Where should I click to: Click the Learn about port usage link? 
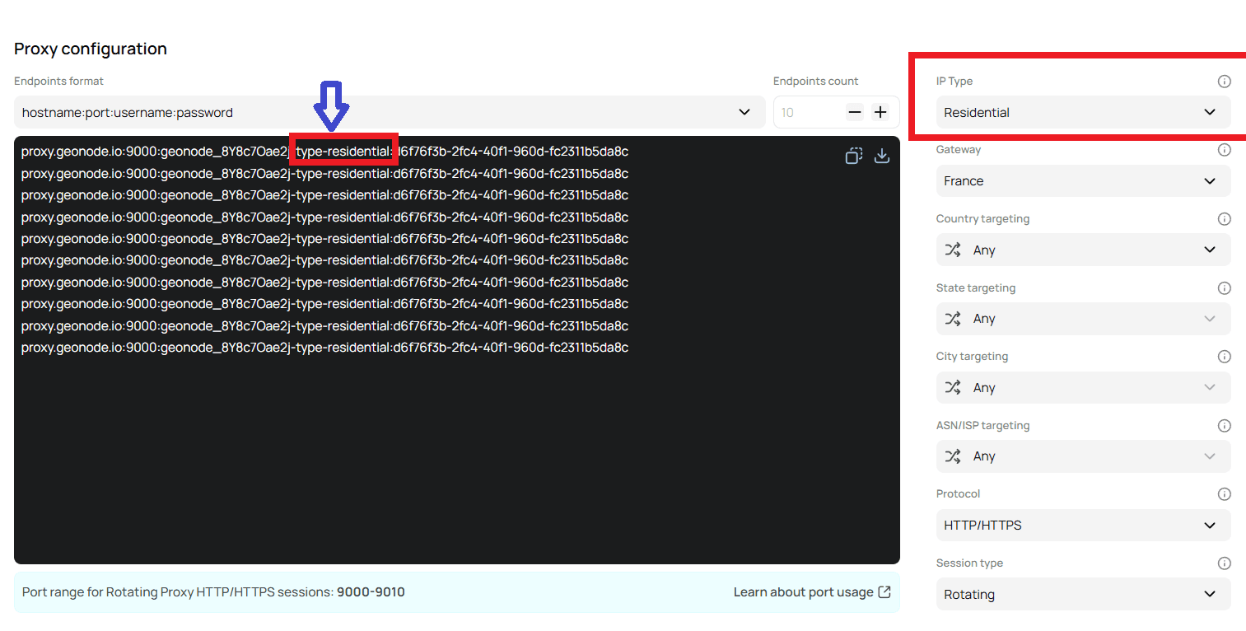pos(797,591)
